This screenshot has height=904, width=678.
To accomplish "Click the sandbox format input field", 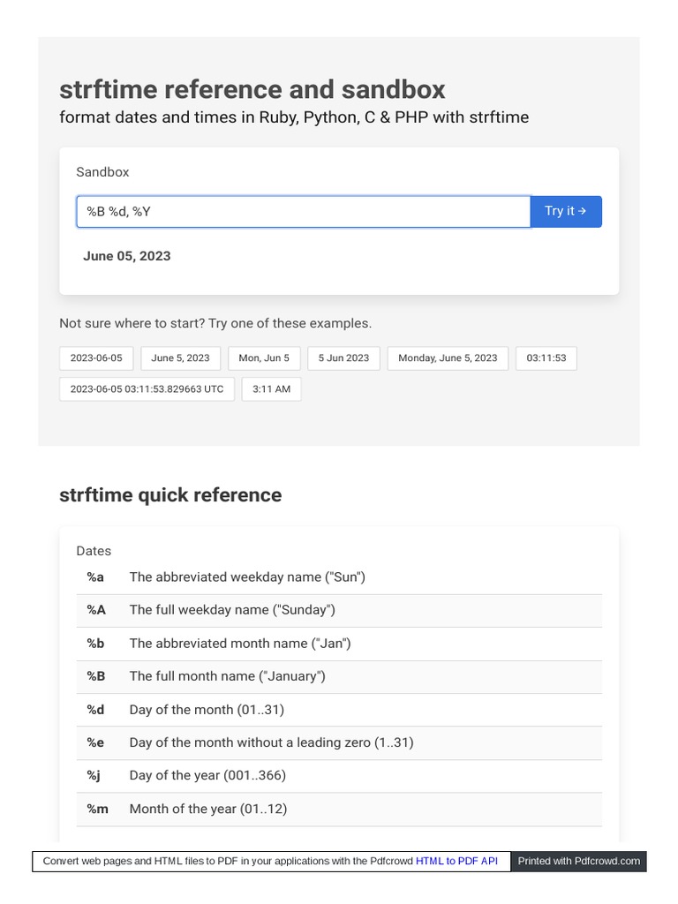I will (303, 212).
